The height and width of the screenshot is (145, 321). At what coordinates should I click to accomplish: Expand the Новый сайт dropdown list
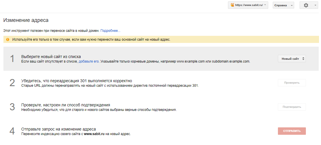pyautogui.click(x=292, y=59)
